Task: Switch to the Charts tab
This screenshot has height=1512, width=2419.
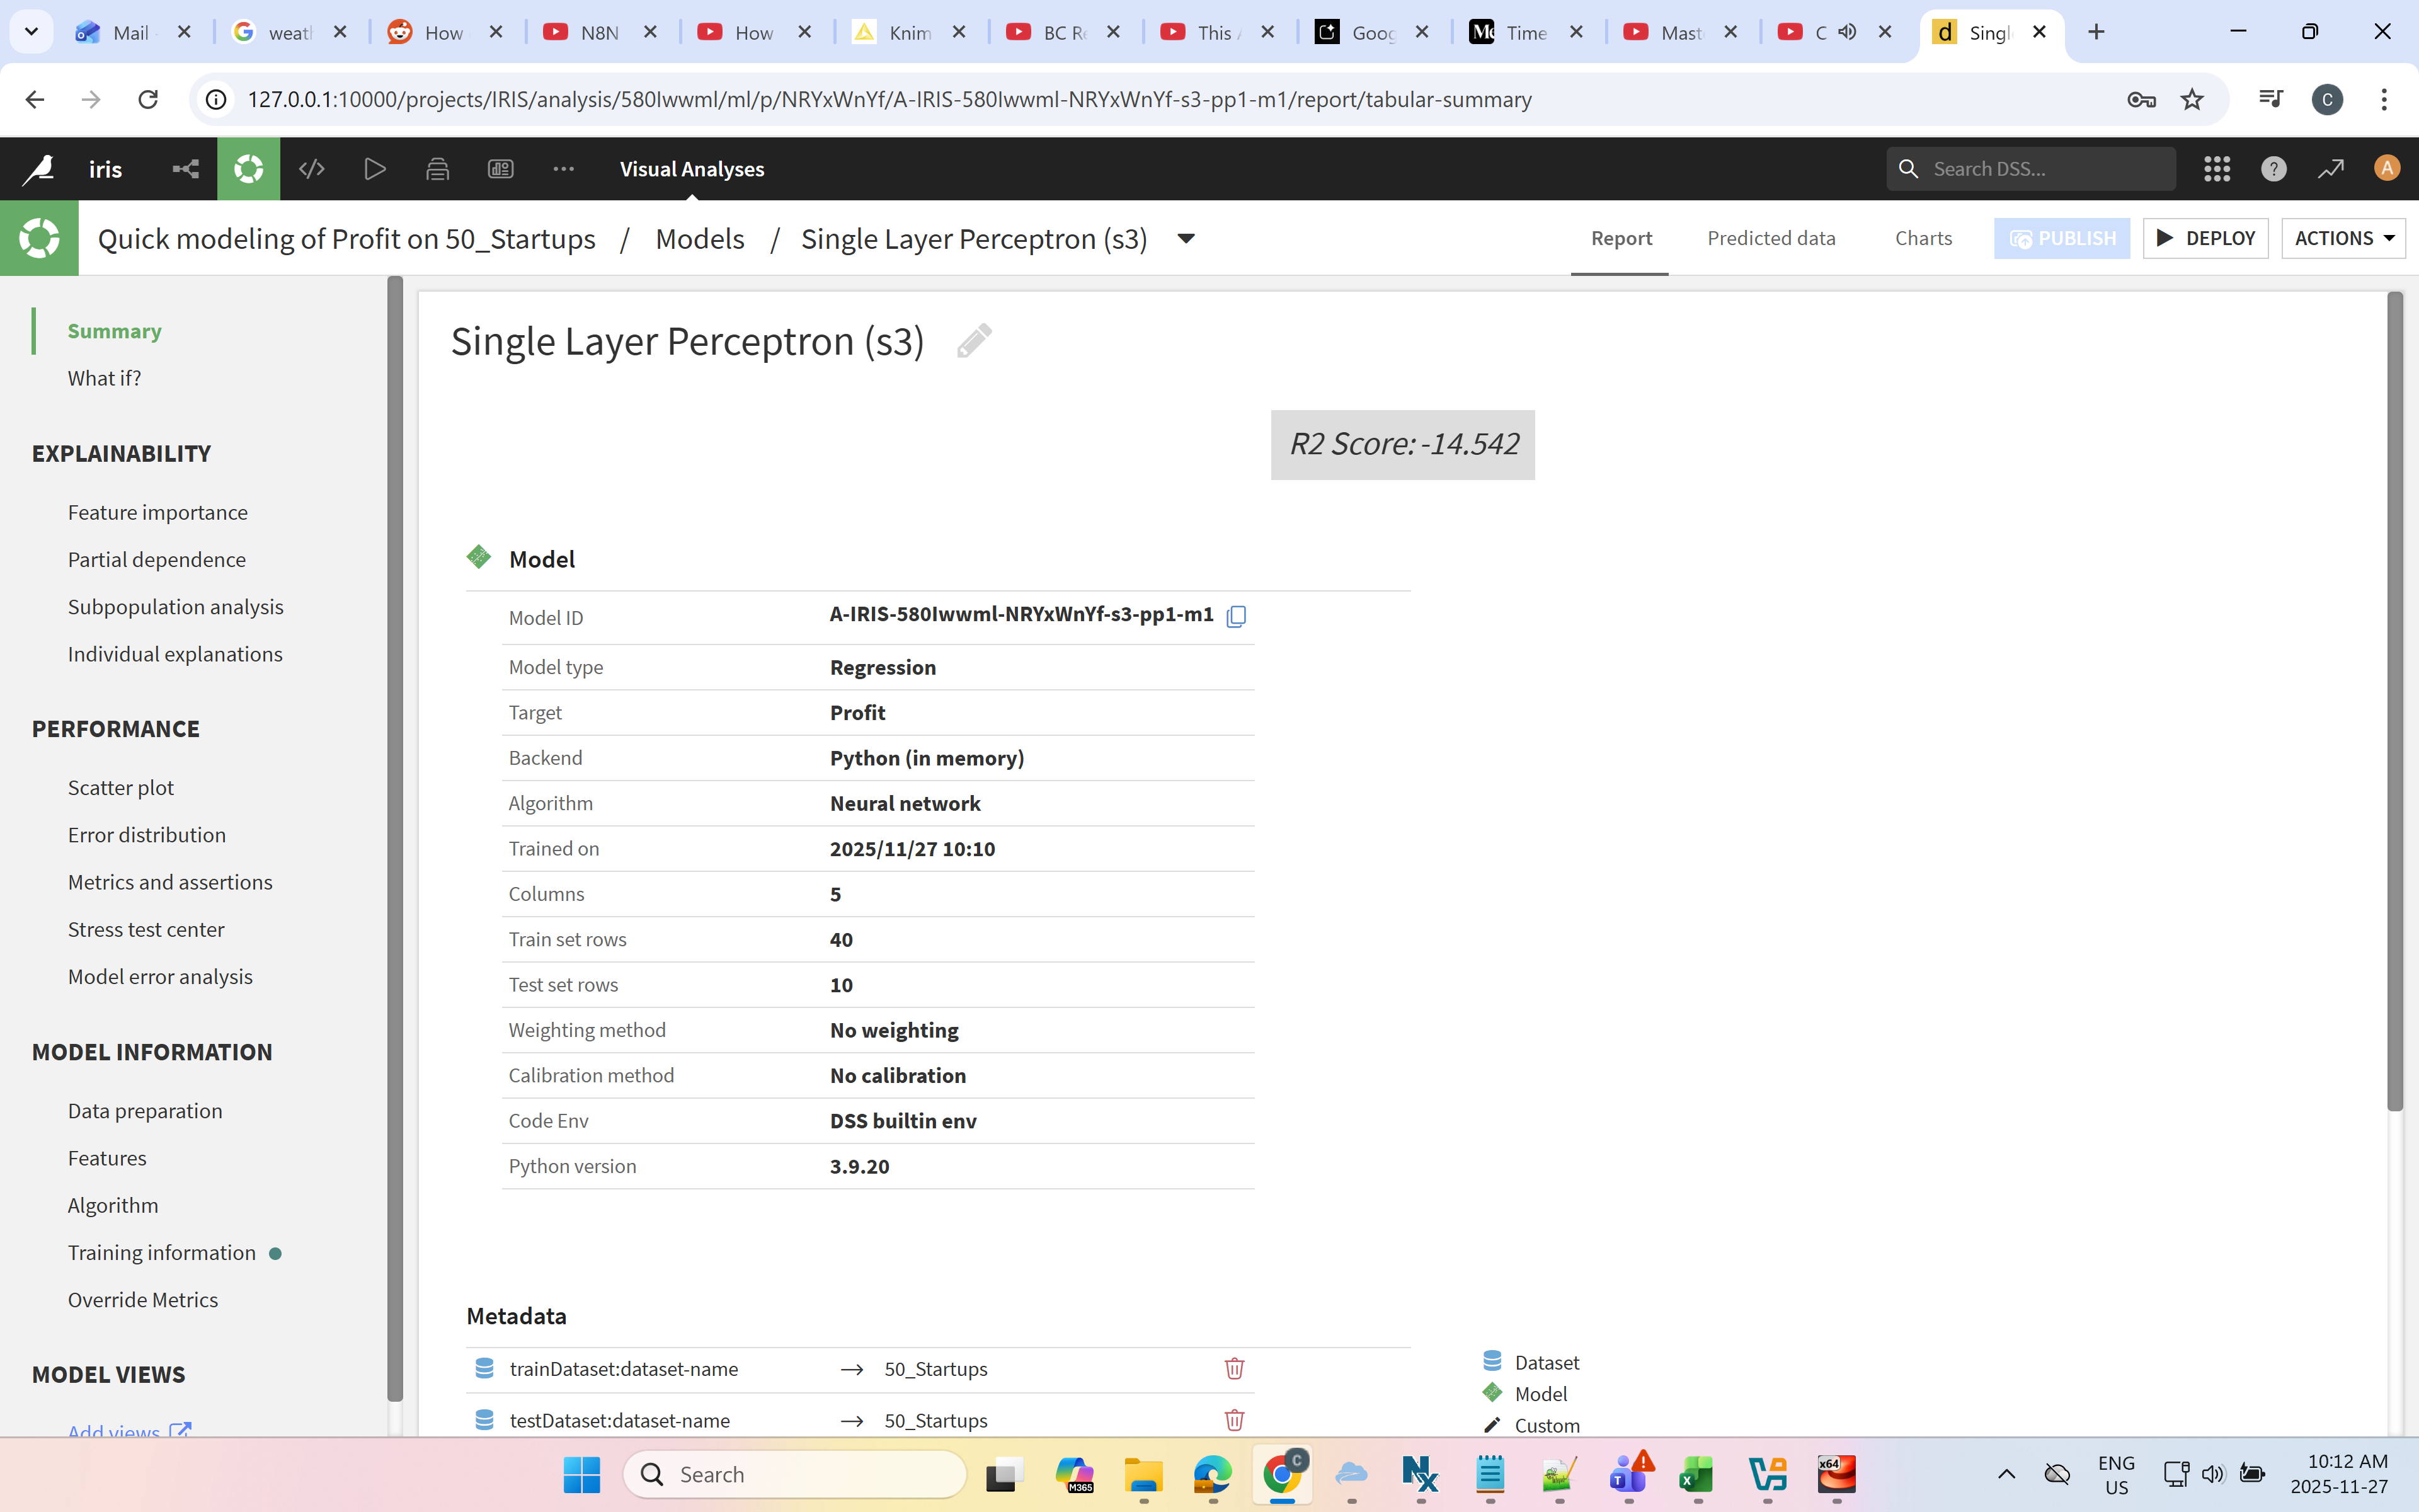Action: [x=1922, y=238]
